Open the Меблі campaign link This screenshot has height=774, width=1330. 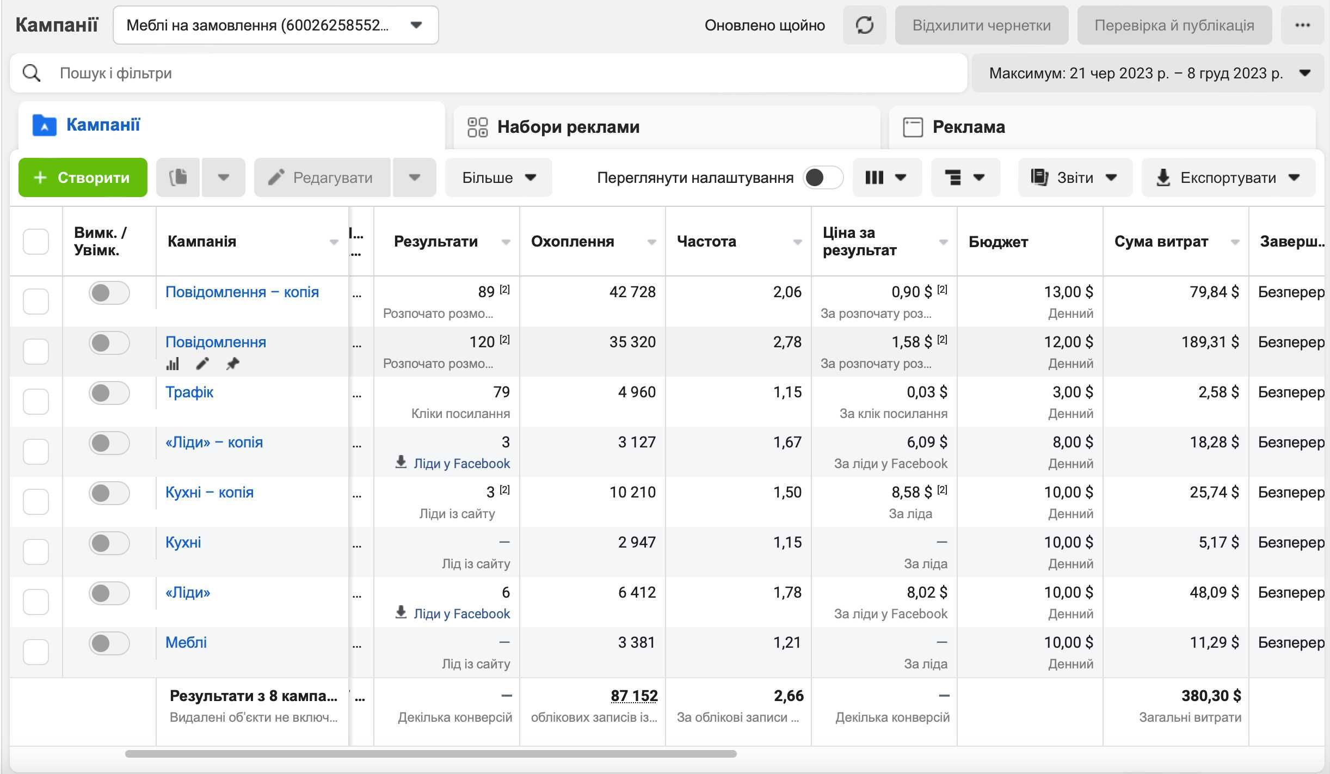coord(186,643)
